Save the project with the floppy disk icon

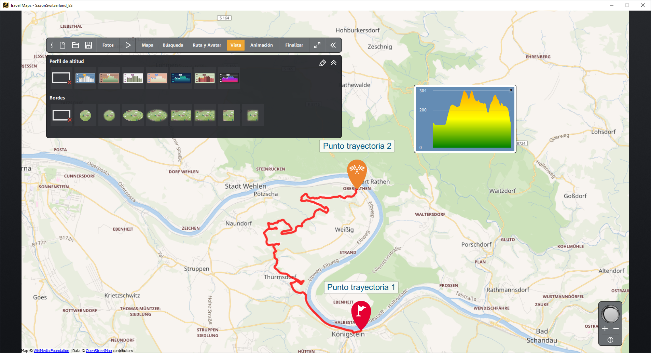88,45
